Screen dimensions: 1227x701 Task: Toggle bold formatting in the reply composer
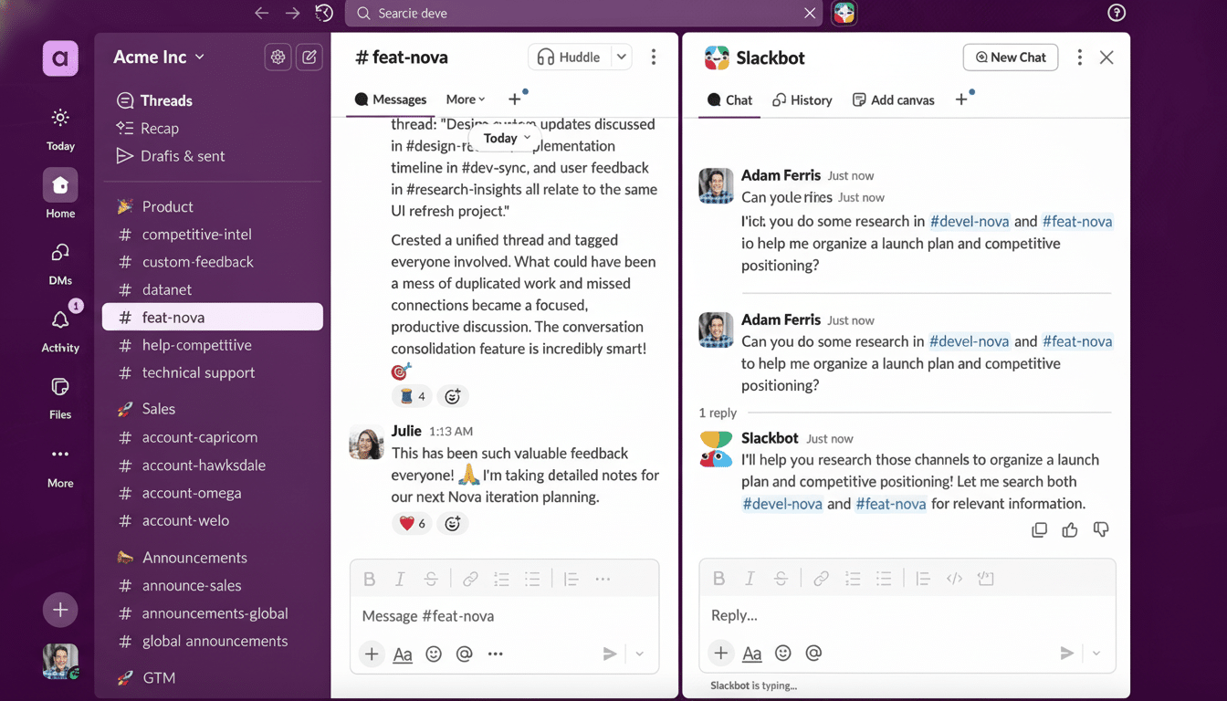click(718, 579)
